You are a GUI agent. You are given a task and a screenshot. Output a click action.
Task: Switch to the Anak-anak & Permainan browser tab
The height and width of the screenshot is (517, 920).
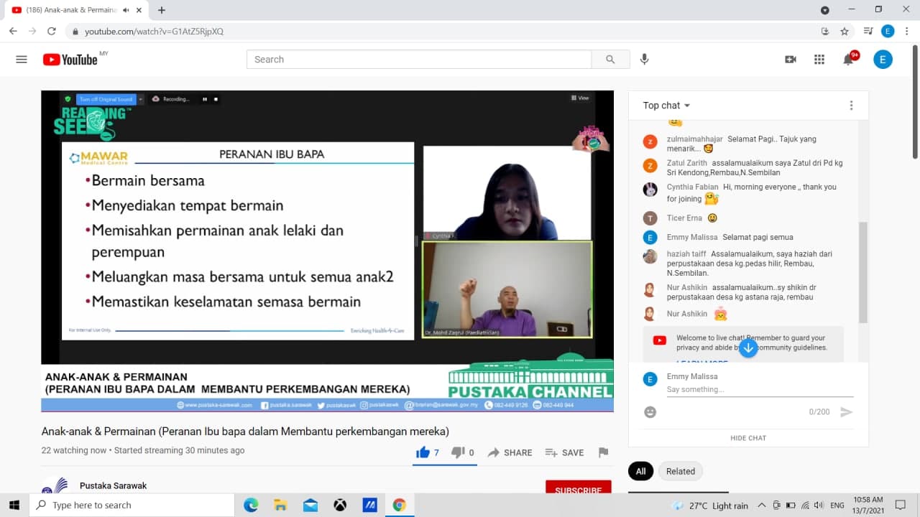75,10
